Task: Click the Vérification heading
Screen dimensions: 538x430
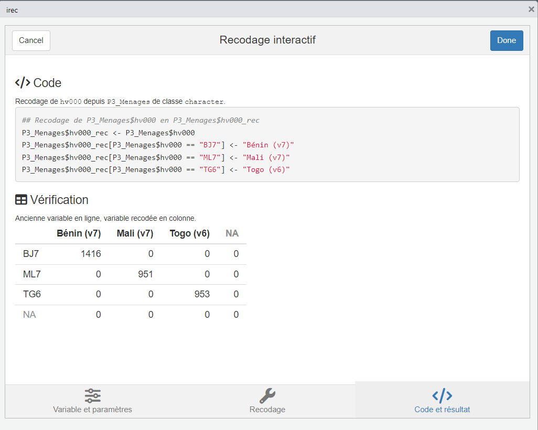Action: click(x=59, y=200)
